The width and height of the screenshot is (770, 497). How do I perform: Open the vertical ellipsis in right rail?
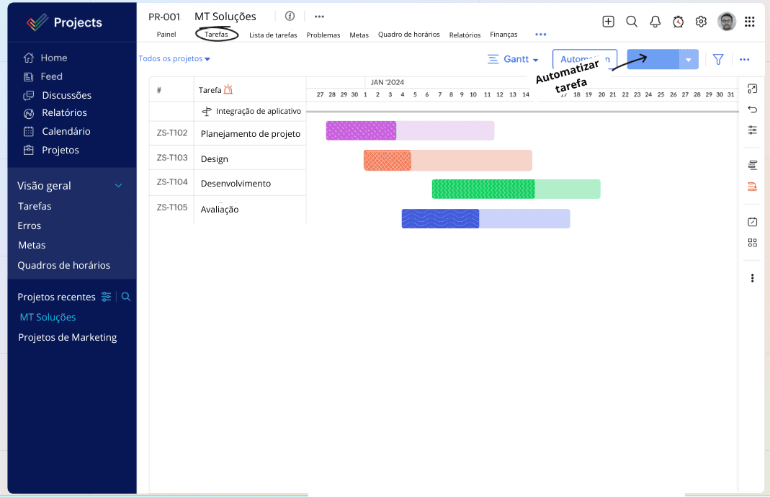point(752,279)
